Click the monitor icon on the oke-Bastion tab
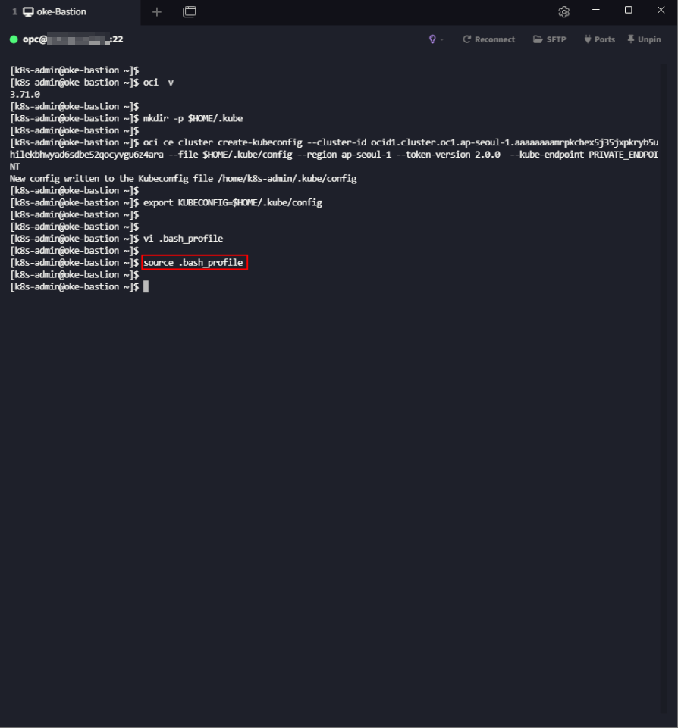 [x=28, y=12]
